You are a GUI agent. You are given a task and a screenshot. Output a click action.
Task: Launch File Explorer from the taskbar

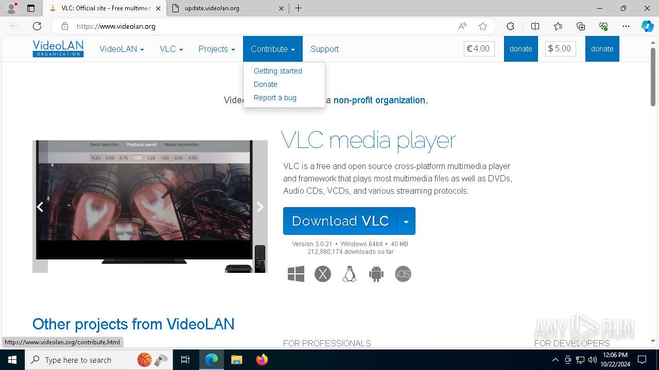pos(236,360)
